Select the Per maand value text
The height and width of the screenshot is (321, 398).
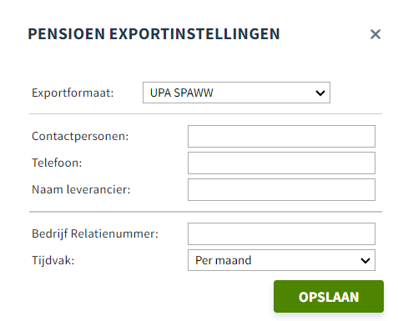pyautogui.click(x=224, y=260)
